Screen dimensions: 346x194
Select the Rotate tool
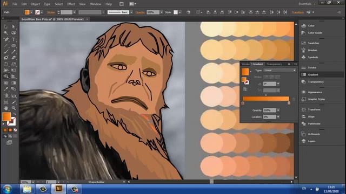pyautogui.click(x=6, y=64)
